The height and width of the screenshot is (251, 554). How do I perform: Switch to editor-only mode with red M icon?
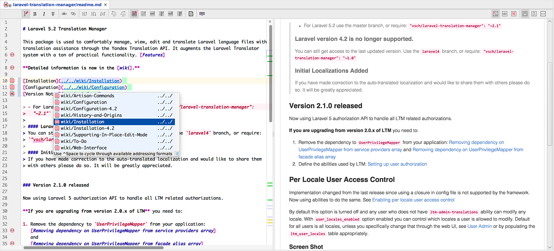click(514, 14)
